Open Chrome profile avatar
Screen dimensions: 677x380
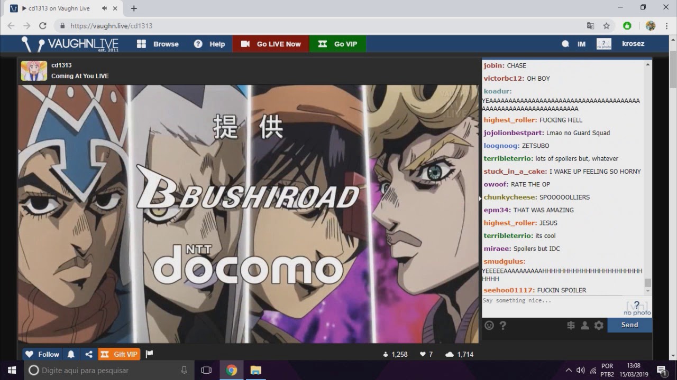coord(651,26)
